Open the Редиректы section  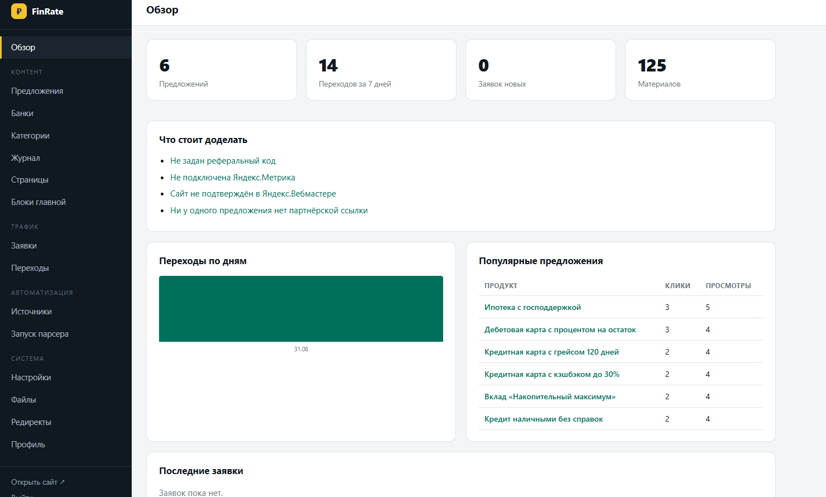click(x=66, y=422)
